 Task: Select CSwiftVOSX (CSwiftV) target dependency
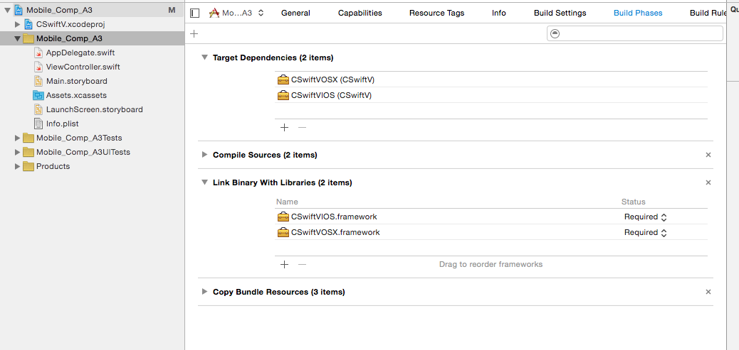coord(491,80)
